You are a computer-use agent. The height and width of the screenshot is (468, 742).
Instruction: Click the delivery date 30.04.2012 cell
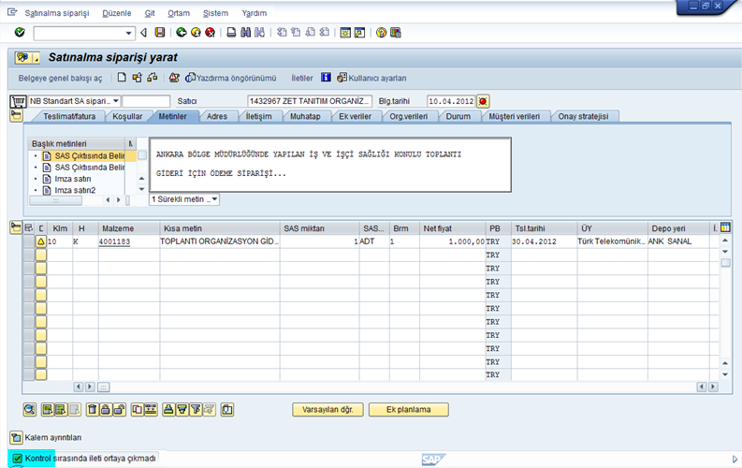pos(544,241)
